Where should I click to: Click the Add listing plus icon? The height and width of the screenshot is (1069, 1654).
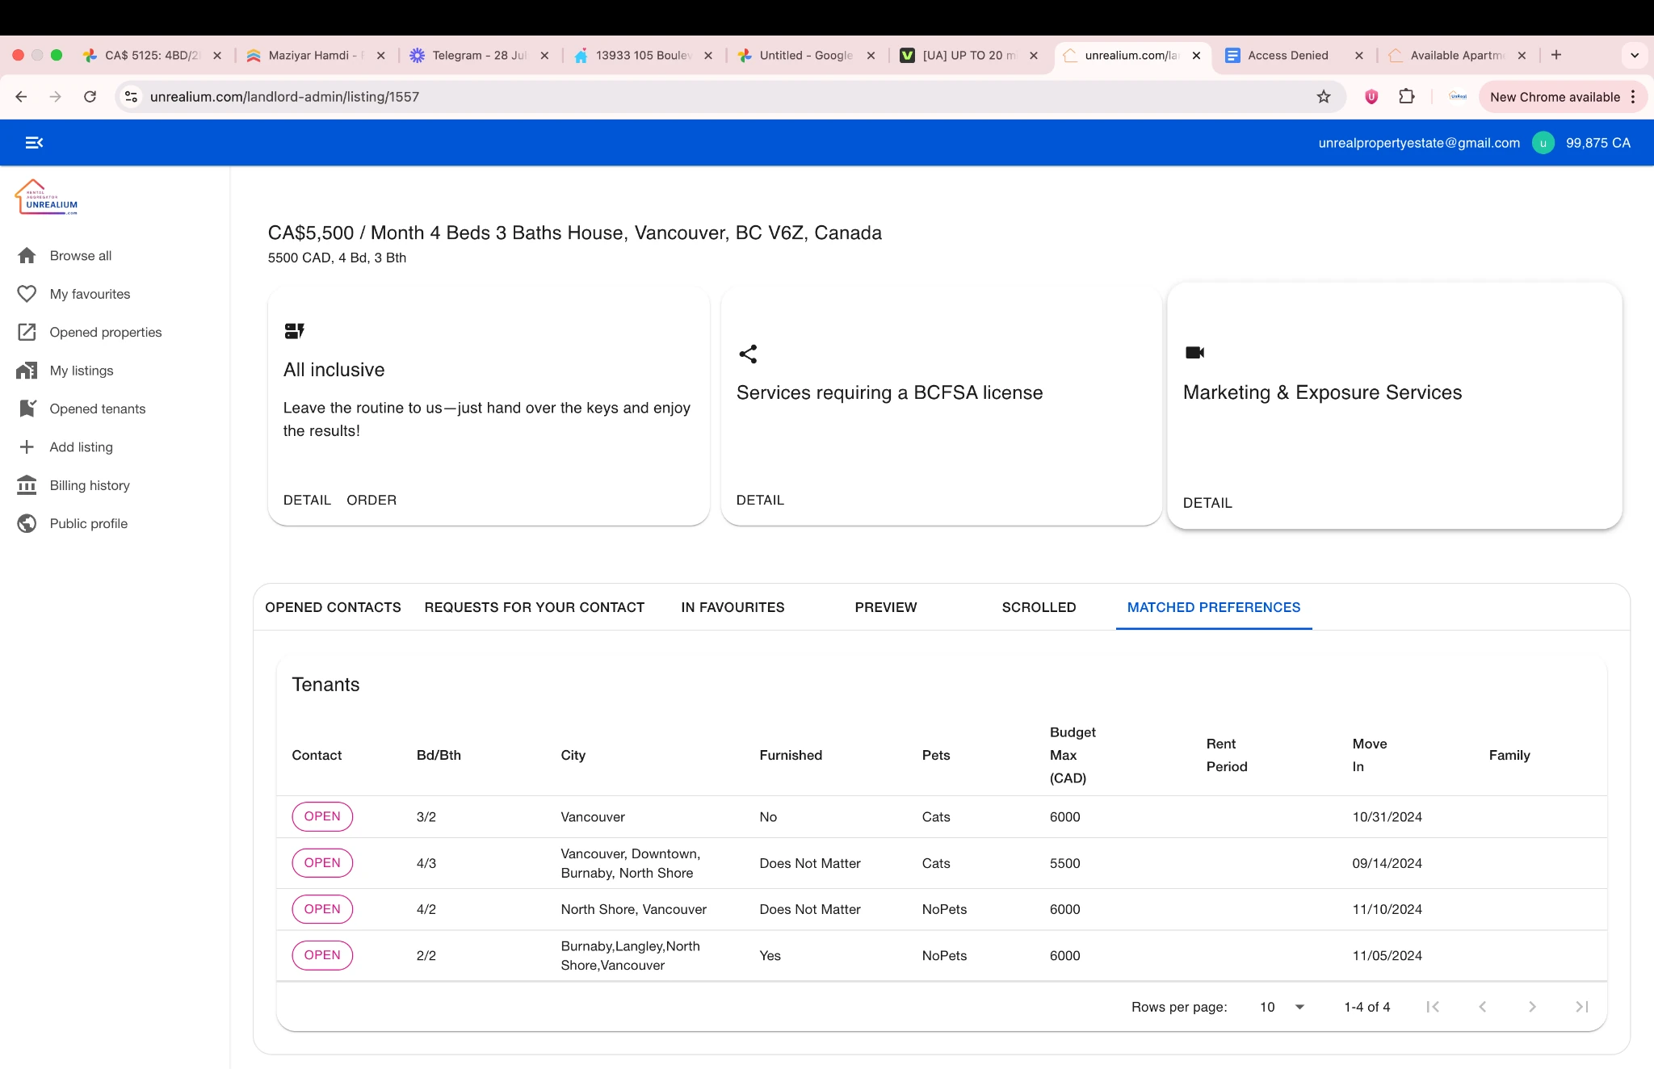(x=27, y=447)
